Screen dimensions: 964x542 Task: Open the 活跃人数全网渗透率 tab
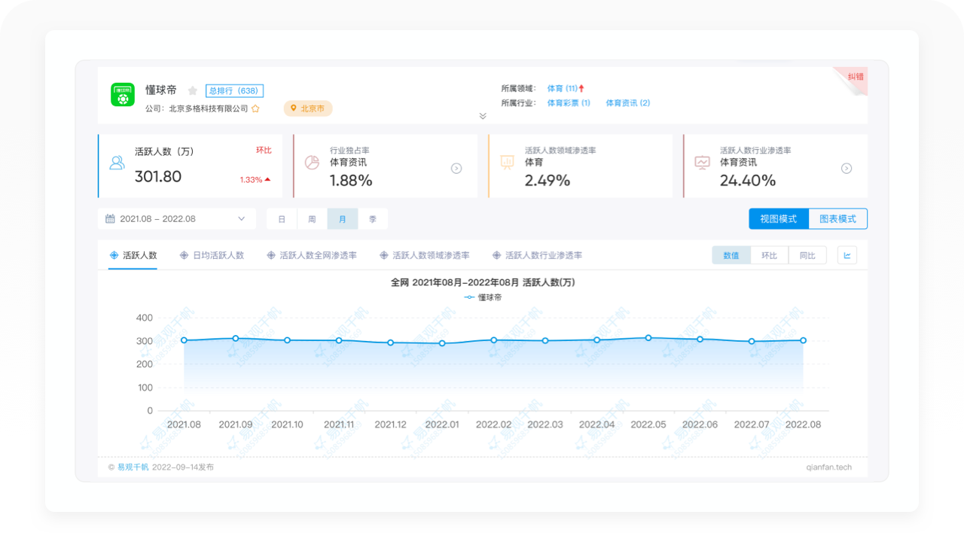(x=312, y=255)
